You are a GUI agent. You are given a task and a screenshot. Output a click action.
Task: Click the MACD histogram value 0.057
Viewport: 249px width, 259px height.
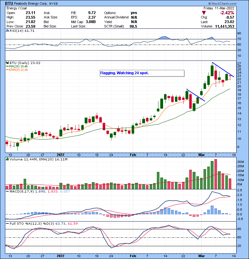pyautogui.click(x=65, y=192)
